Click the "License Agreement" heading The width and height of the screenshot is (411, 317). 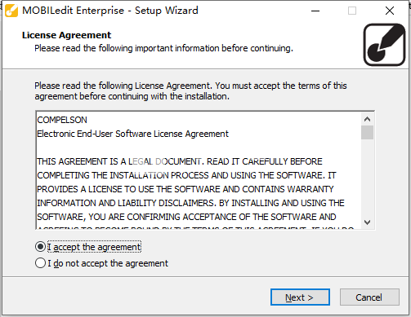click(x=66, y=35)
